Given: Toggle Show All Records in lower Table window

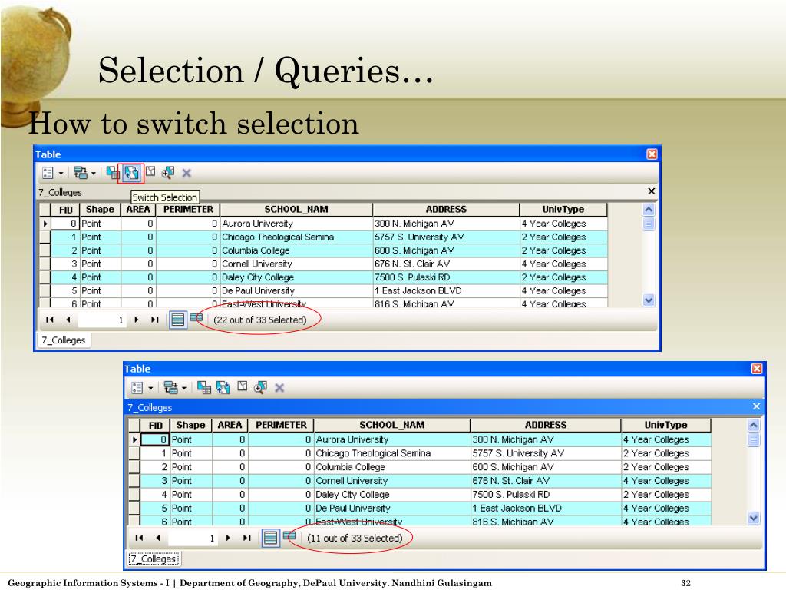Looking at the screenshot, I should click(x=270, y=539).
